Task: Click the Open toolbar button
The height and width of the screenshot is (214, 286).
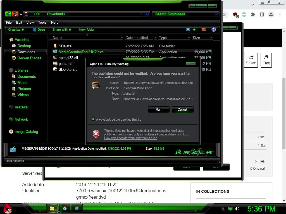Action: click(x=39, y=30)
